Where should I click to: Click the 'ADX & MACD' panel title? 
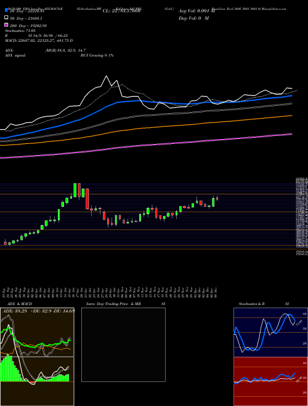pyautogui.click(x=20, y=304)
